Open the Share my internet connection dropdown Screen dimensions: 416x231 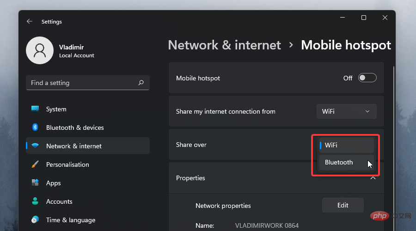click(x=346, y=111)
